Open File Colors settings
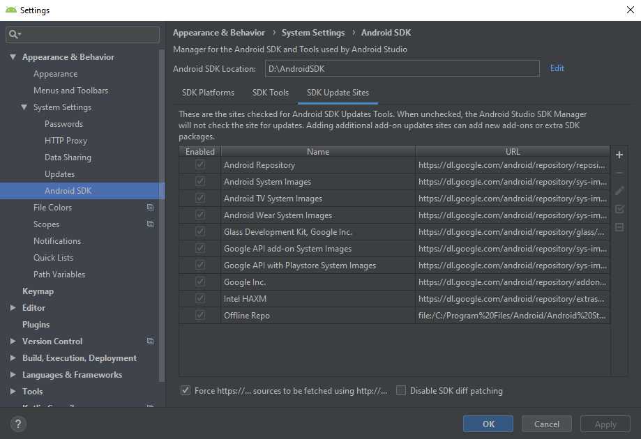This screenshot has width=641, height=439. click(x=52, y=208)
